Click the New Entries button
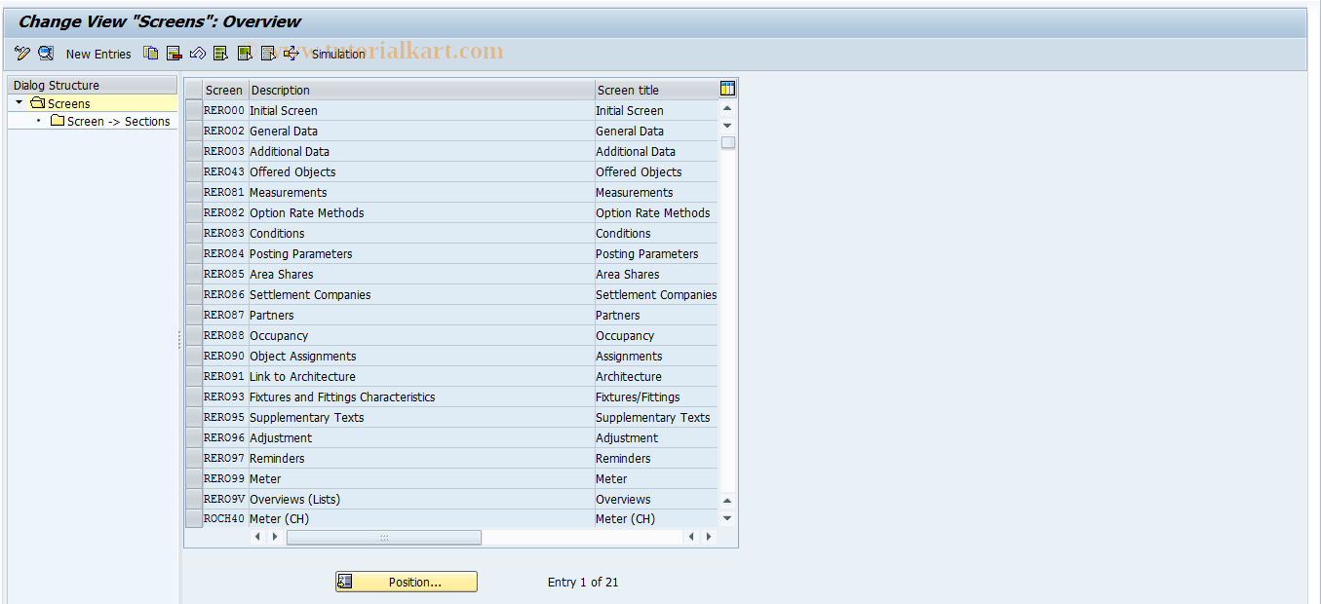 98,54
